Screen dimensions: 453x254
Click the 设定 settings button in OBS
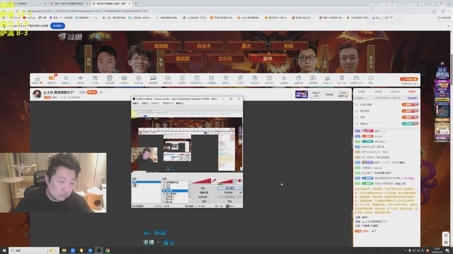point(203,188)
